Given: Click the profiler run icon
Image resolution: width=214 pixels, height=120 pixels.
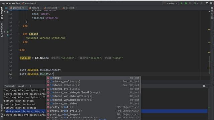Looking at the screenshot, I should point(195,3).
